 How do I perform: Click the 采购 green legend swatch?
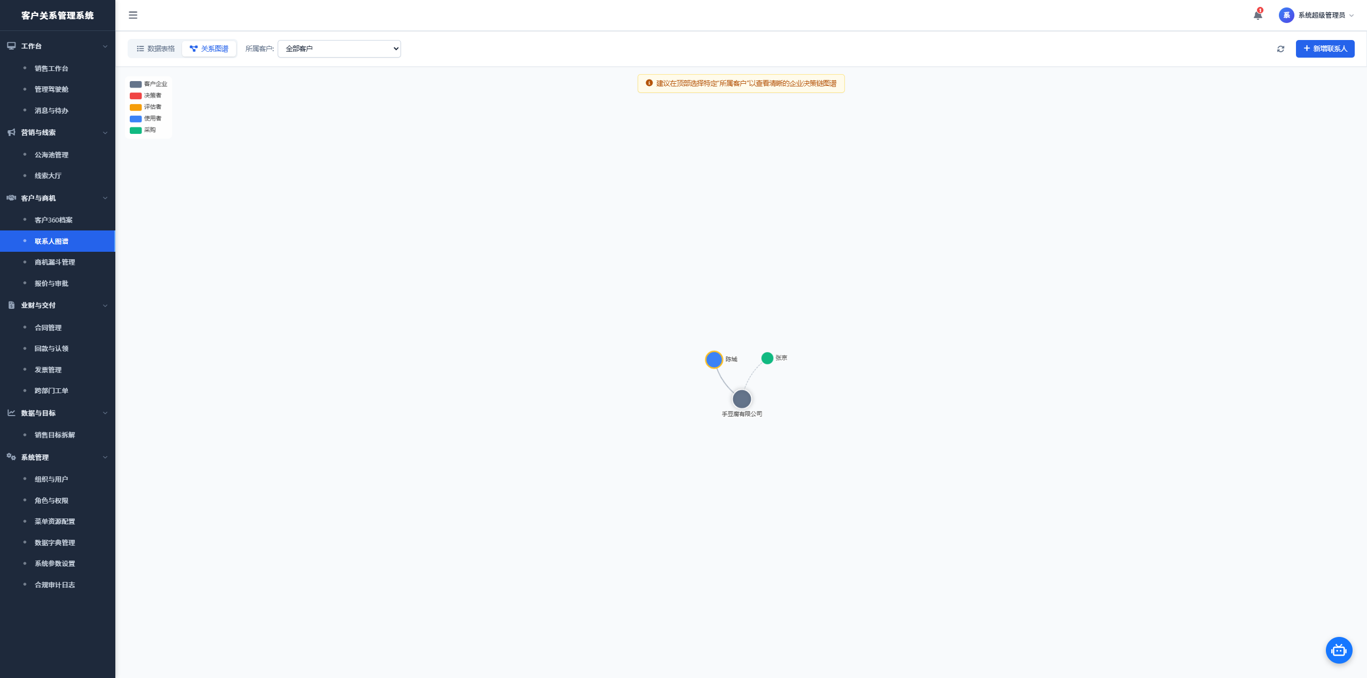(136, 130)
